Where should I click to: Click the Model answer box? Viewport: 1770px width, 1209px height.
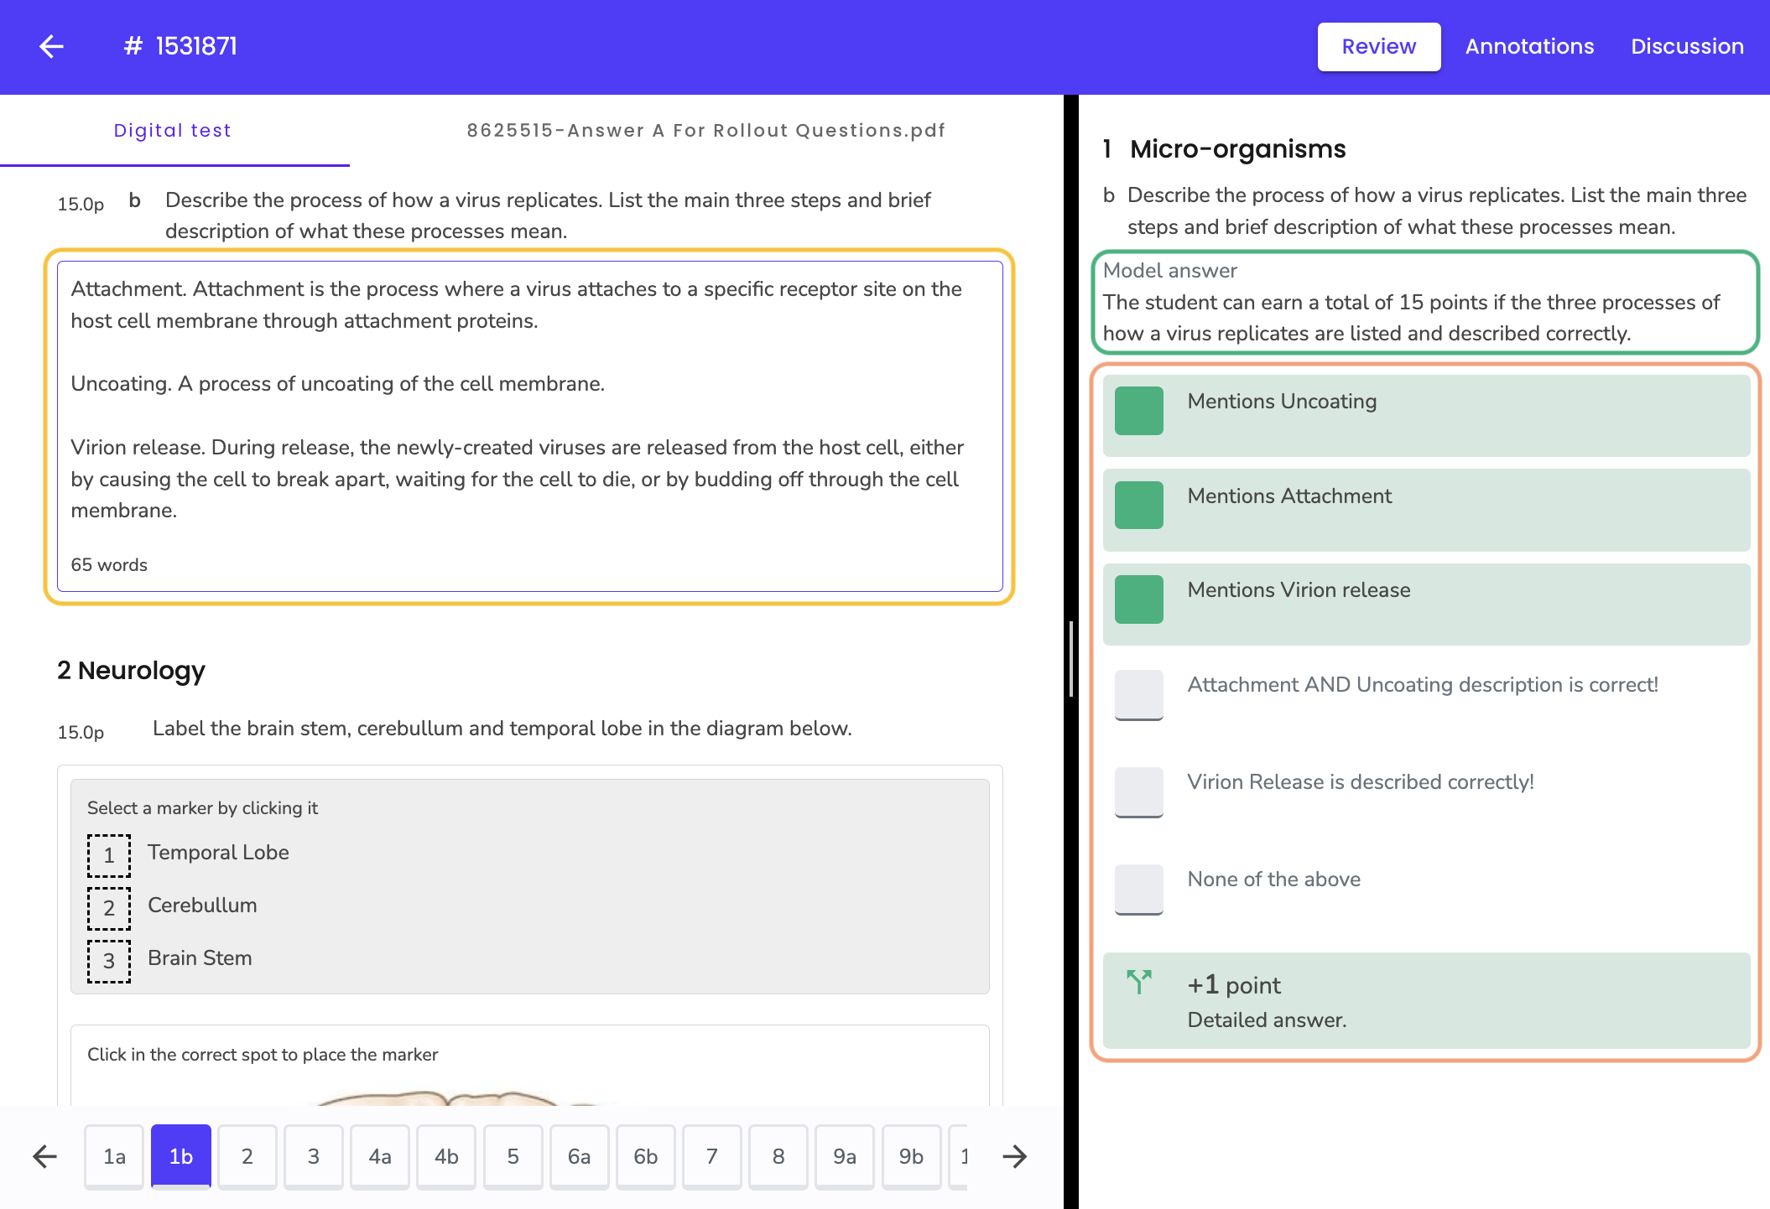click(x=1425, y=302)
